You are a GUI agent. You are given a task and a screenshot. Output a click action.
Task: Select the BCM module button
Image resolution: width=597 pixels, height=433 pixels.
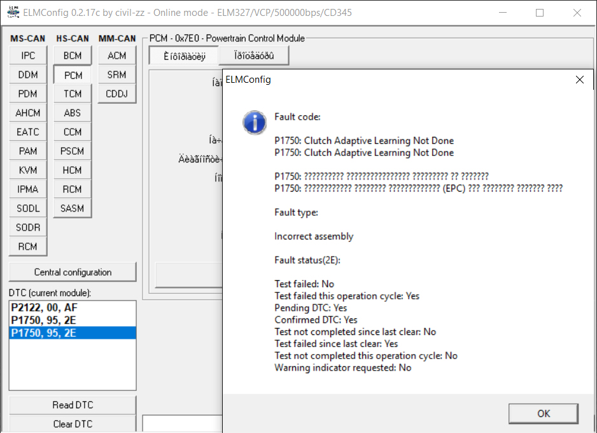(73, 55)
